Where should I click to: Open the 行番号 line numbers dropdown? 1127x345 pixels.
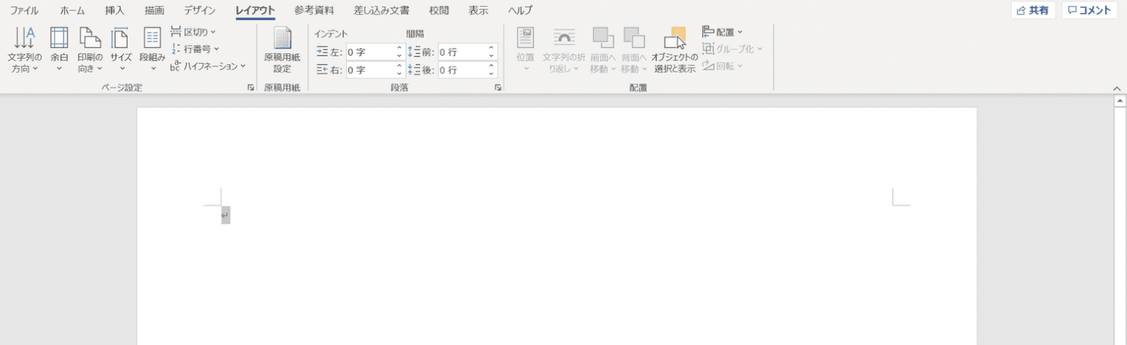coord(196,49)
